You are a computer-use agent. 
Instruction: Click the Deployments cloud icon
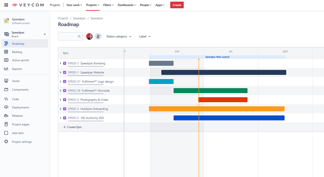pyautogui.click(x=6, y=107)
